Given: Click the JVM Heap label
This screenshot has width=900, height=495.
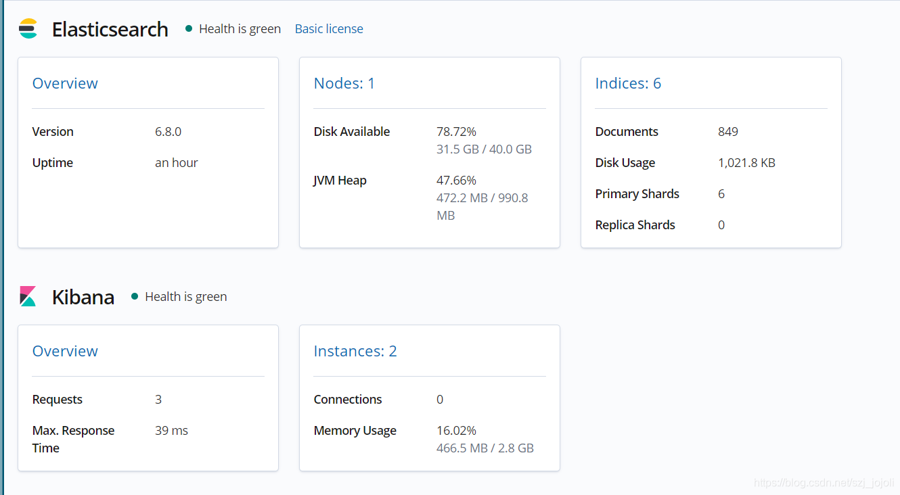Looking at the screenshot, I should (x=340, y=180).
